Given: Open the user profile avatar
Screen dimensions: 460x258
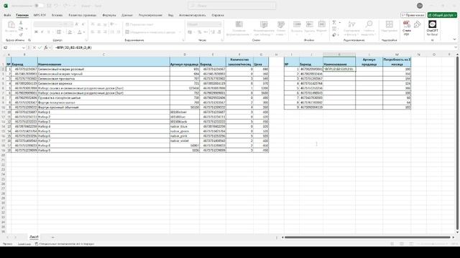Looking at the screenshot, I should pyautogui.click(x=420, y=6).
